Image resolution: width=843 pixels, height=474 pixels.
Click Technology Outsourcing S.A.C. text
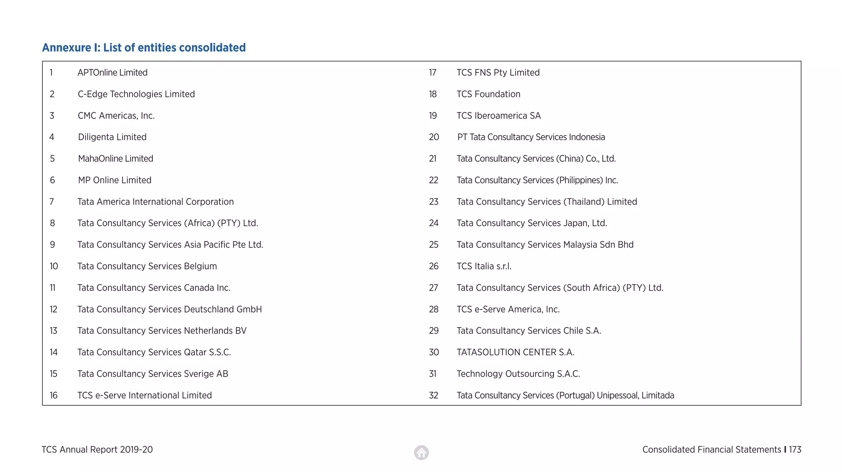518,374
